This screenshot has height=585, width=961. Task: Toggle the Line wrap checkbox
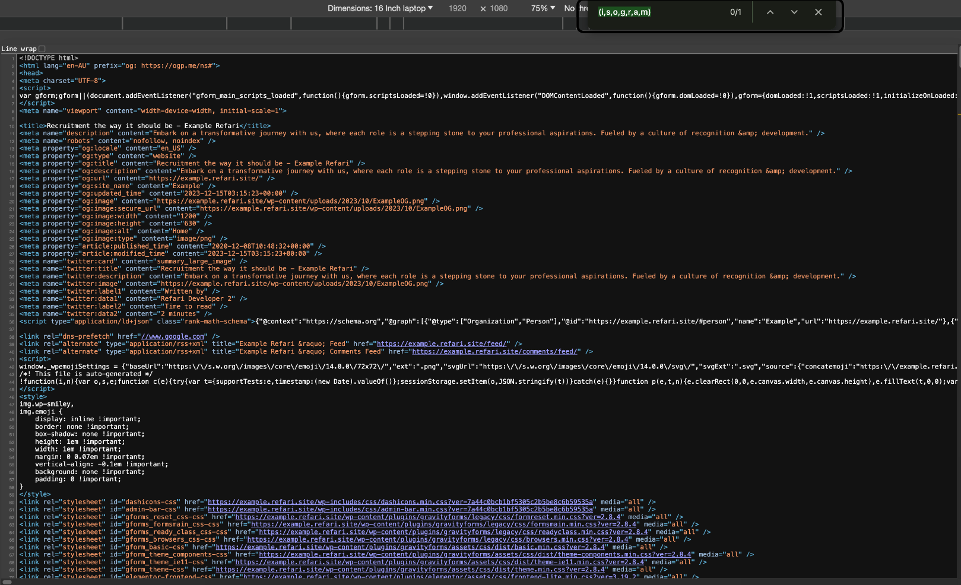click(x=42, y=49)
